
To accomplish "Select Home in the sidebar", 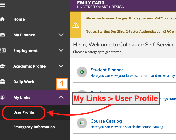I will (x=19, y=19).
